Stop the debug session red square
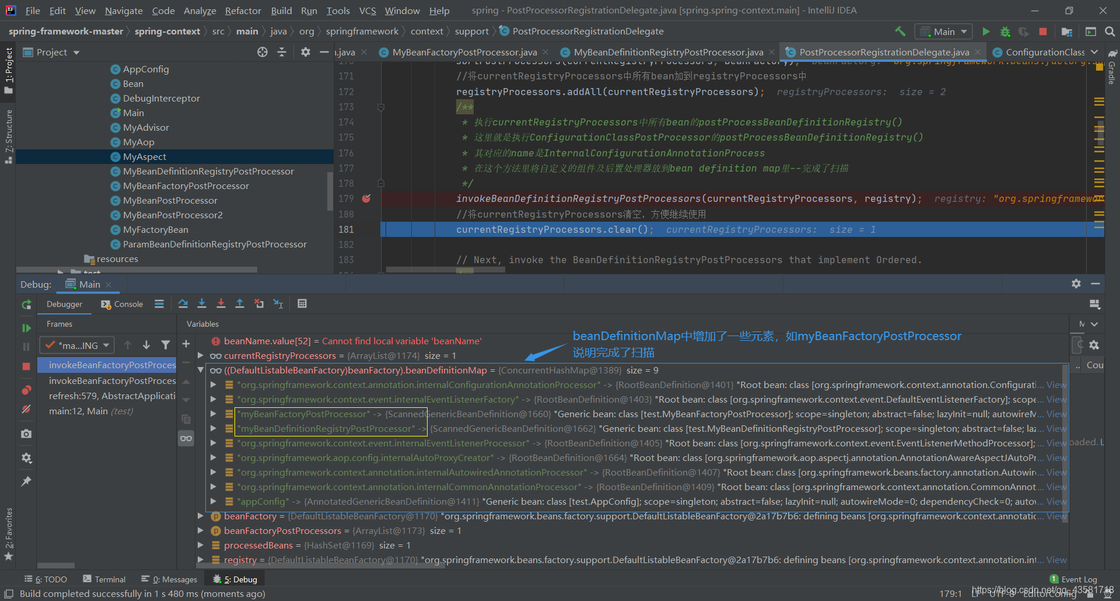This screenshot has width=1120, height=601. tap(26, 366)
